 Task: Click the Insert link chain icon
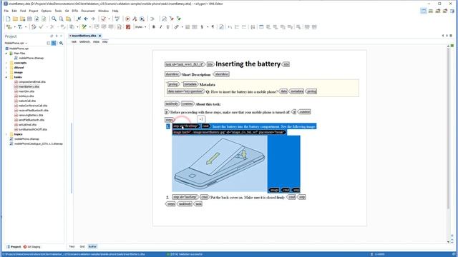point(177,27)
